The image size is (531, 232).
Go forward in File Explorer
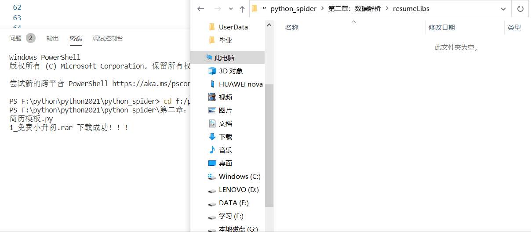point(217,9)
